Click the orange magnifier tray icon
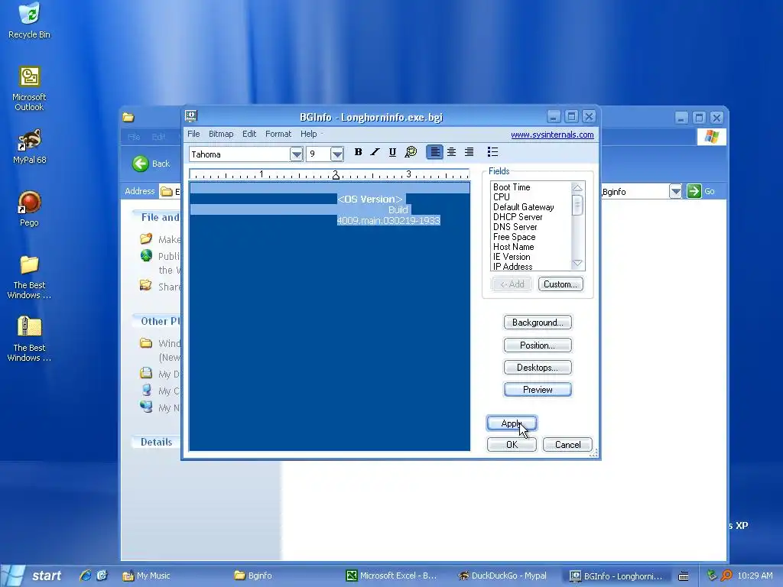Viewport: 783px width, 587px height. [x=726, y=576]
